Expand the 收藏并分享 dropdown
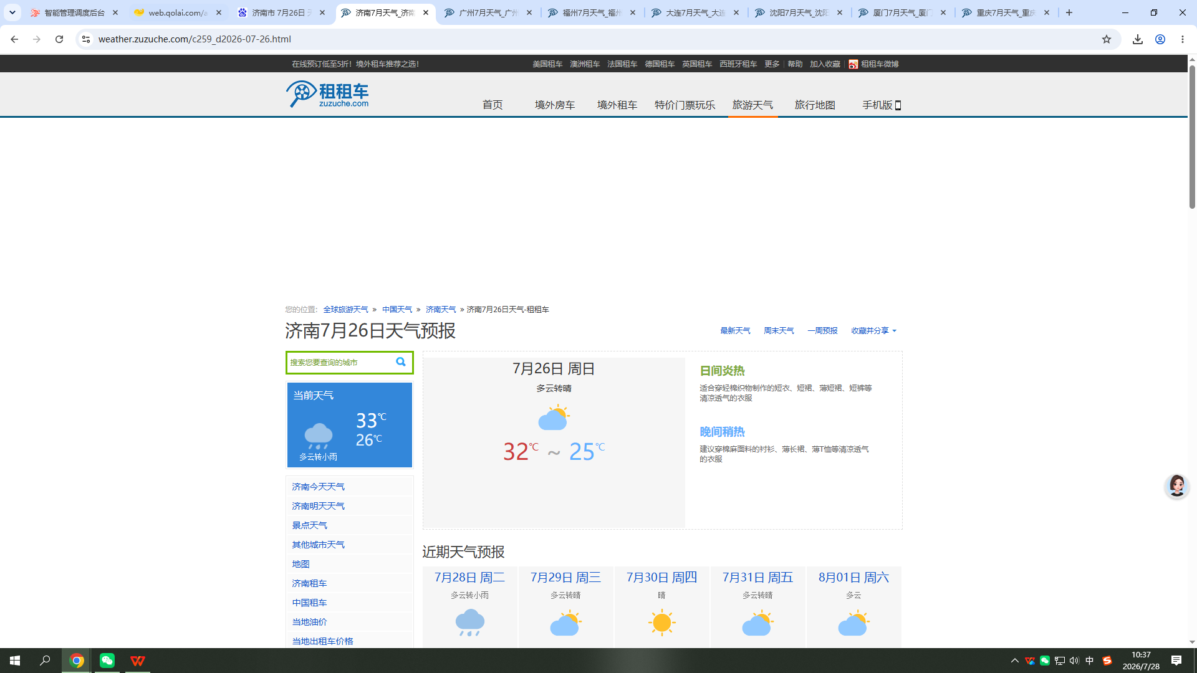The image size is (1197, 673). pos(874,331)
